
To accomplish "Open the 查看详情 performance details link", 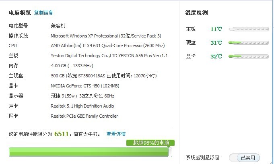I will pos(116,134).
